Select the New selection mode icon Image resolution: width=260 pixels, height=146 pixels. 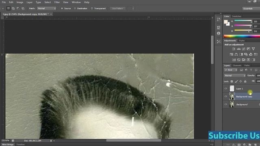coord(8,8)
